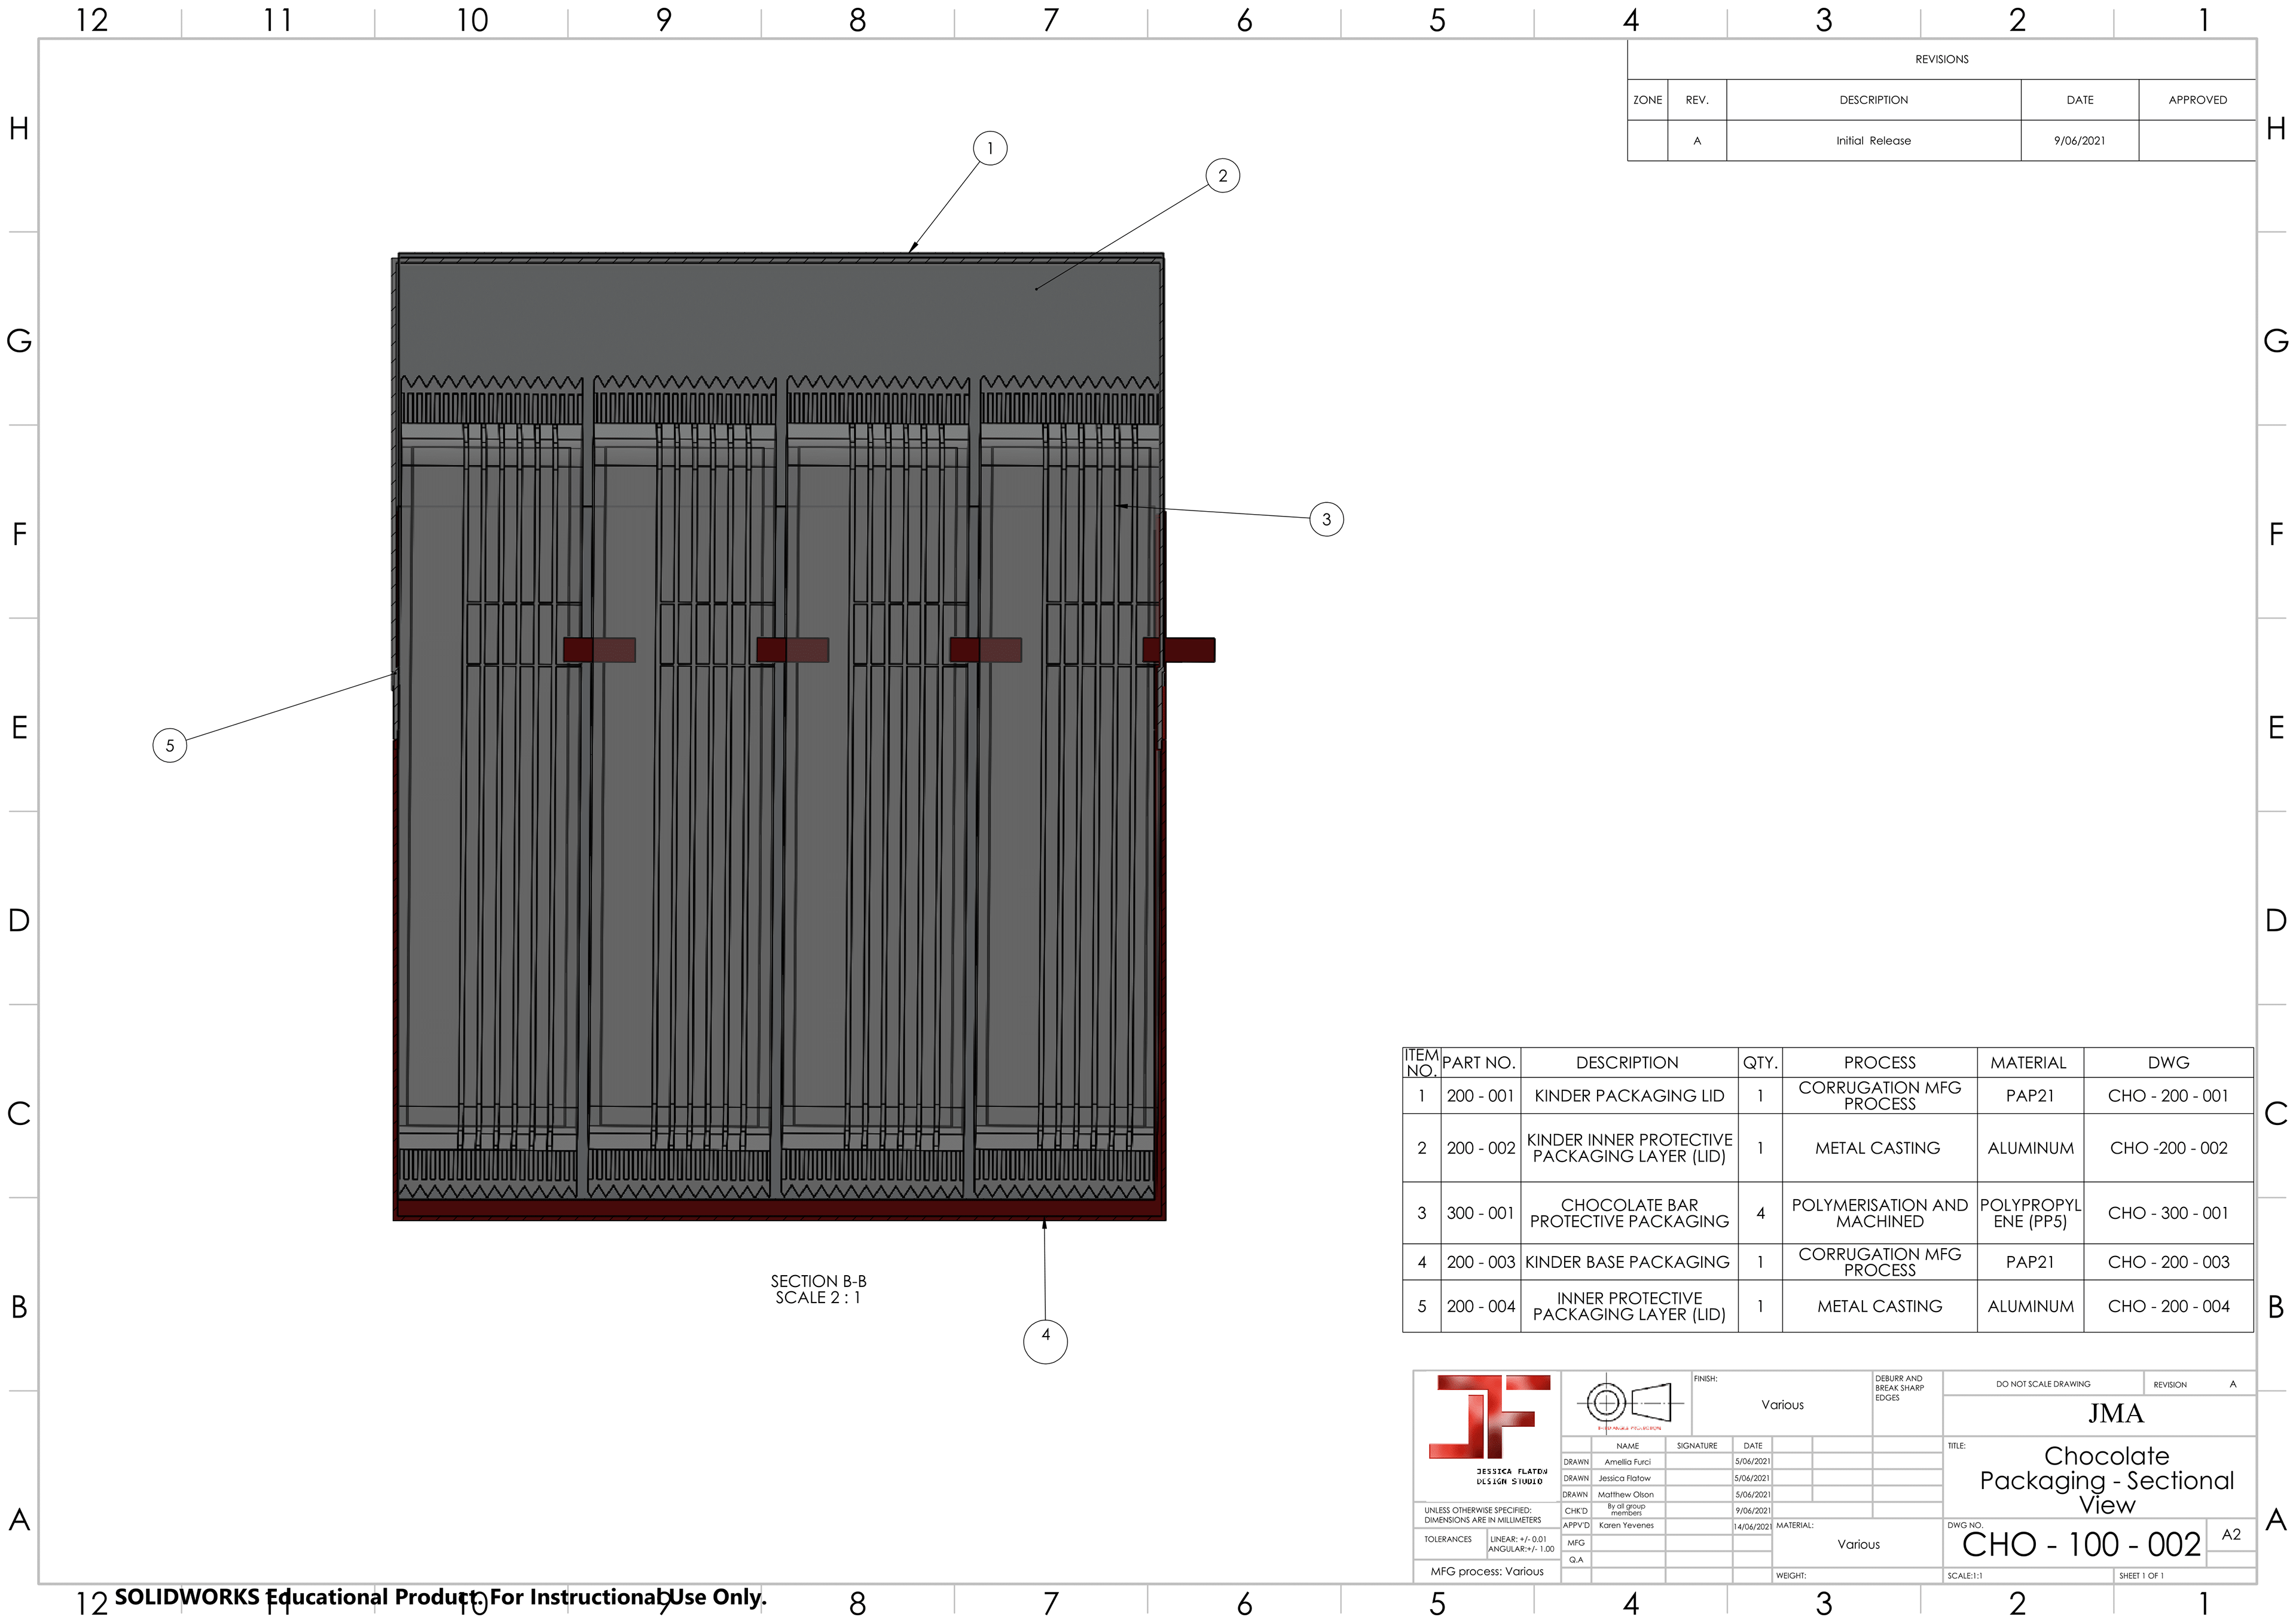This screenshot has height=1623, width=2296.
Task: Click drawing reference 'CHO -200 - 002'
Action: (2168, 1148)
